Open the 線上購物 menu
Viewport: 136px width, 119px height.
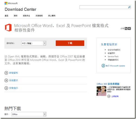(52, 16)
